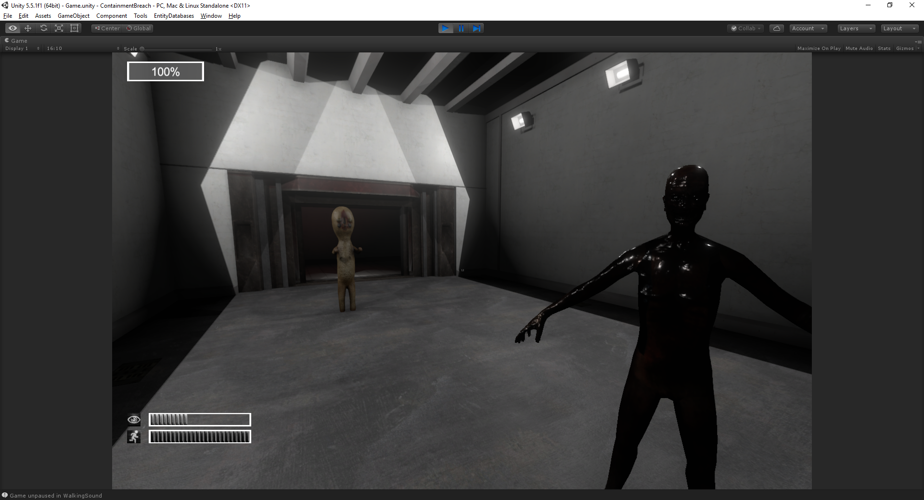Minimize the Unity window
924x500 pixels.
click(x=868, y=5)
